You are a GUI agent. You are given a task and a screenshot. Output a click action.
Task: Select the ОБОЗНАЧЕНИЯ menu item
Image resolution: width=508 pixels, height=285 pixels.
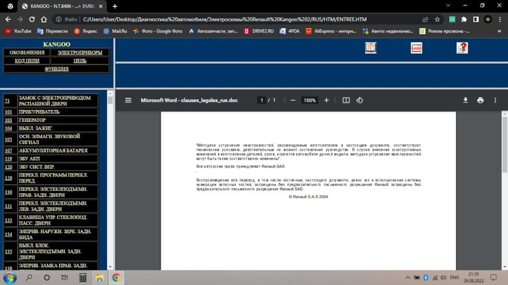pos(27,52)
